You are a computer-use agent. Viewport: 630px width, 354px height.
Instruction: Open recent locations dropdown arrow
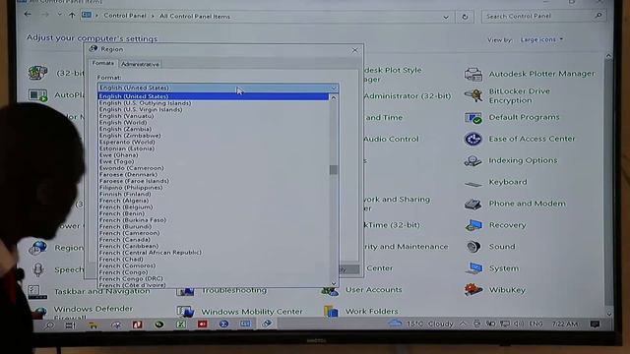59,15
